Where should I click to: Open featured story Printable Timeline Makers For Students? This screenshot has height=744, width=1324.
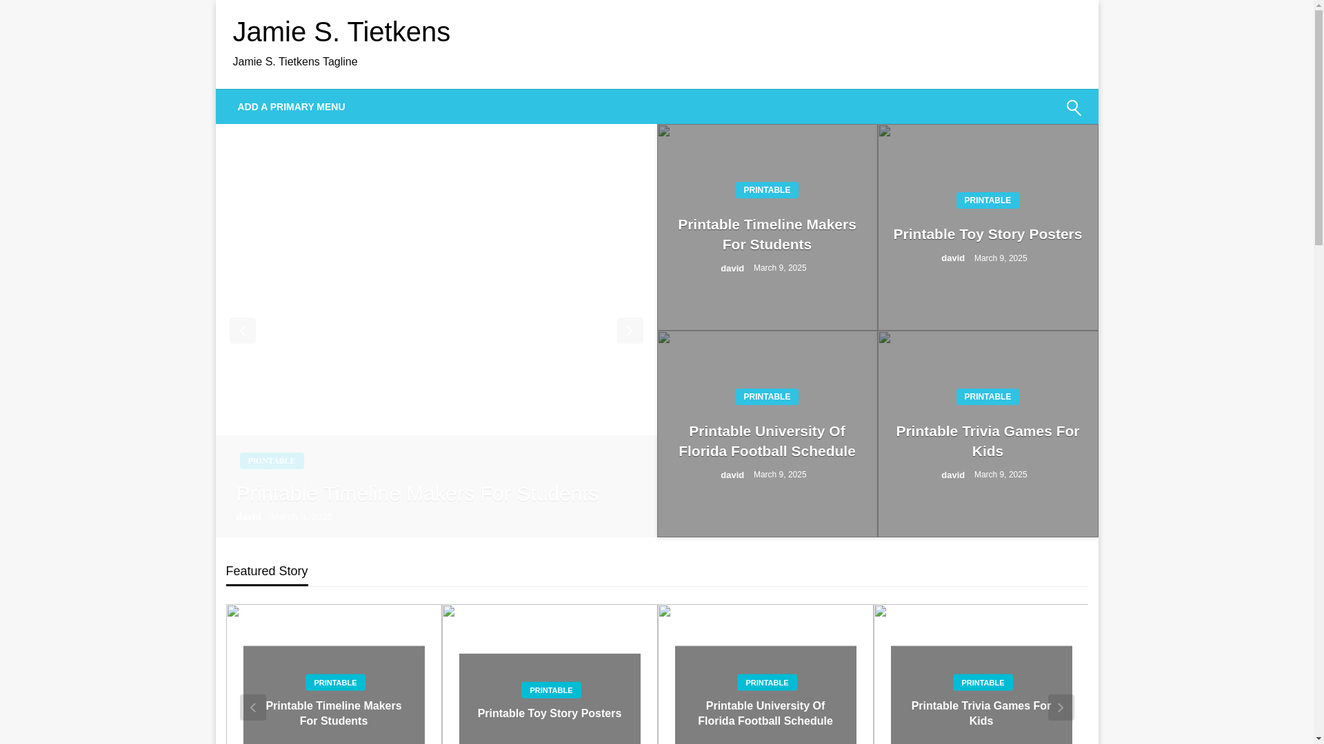pos(334,714)
